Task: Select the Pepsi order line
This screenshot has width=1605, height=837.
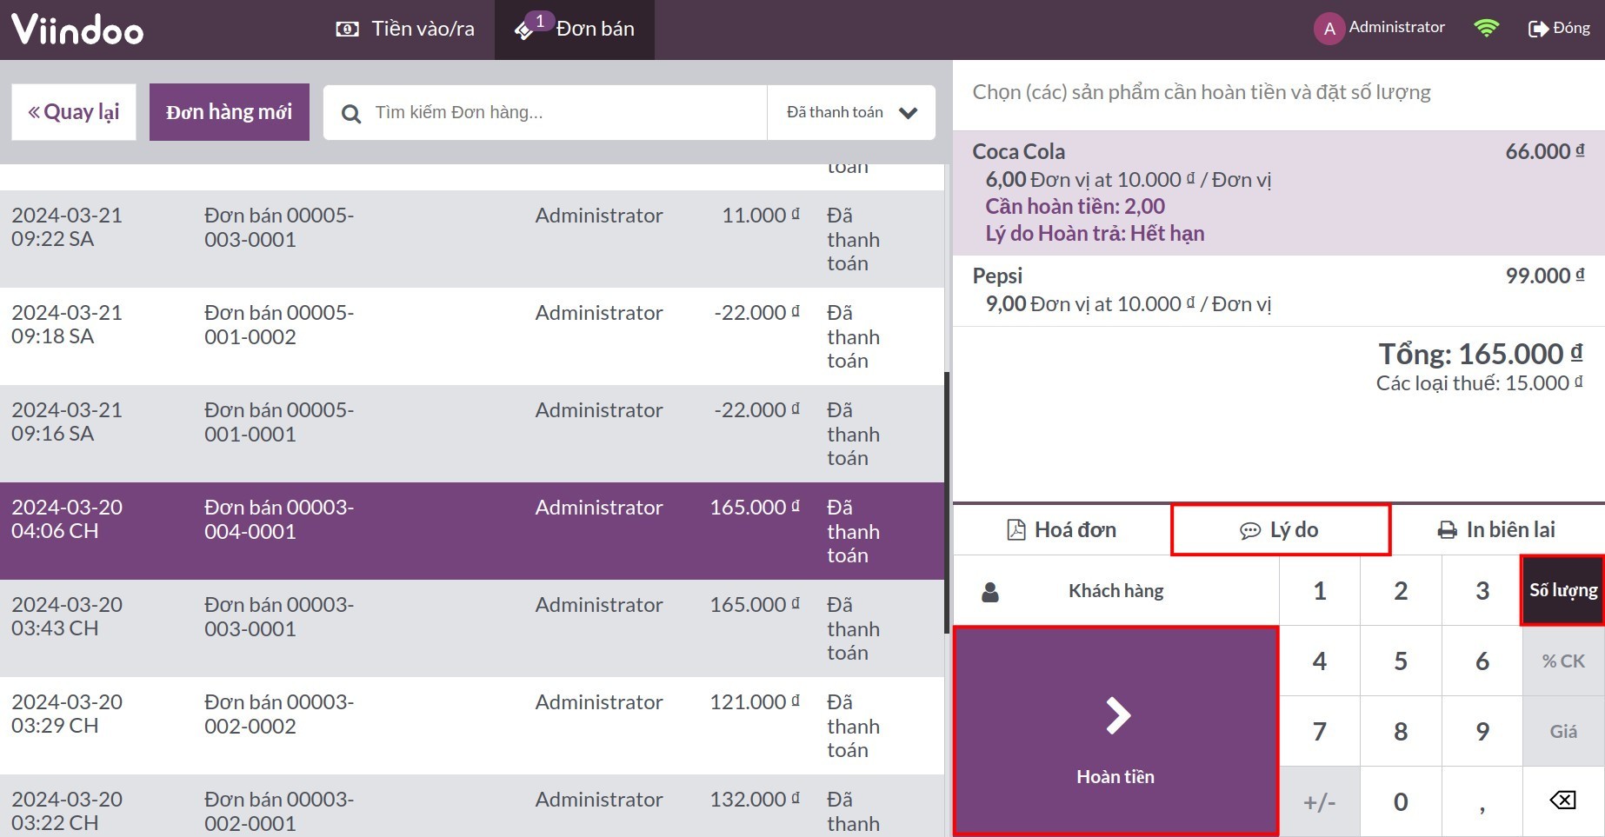Action: [1278, 290]
